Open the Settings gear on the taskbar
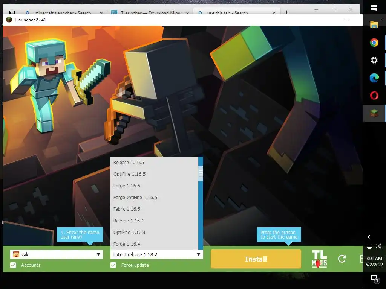 point(374,60)
